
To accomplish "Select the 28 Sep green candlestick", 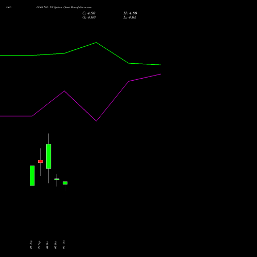I will (x=32, y=175).
